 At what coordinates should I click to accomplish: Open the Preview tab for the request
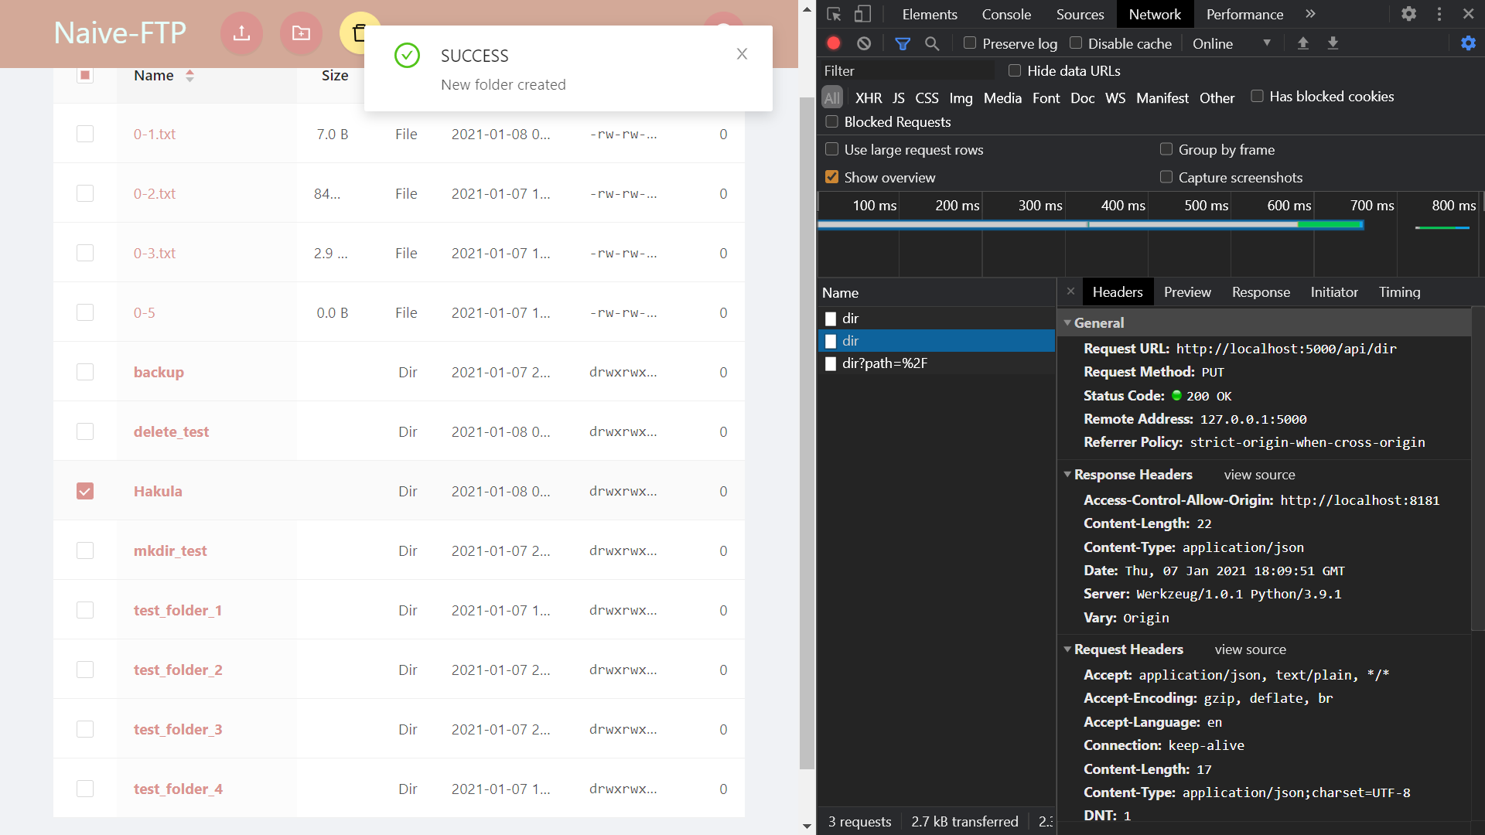click(x=1187, y=291)
